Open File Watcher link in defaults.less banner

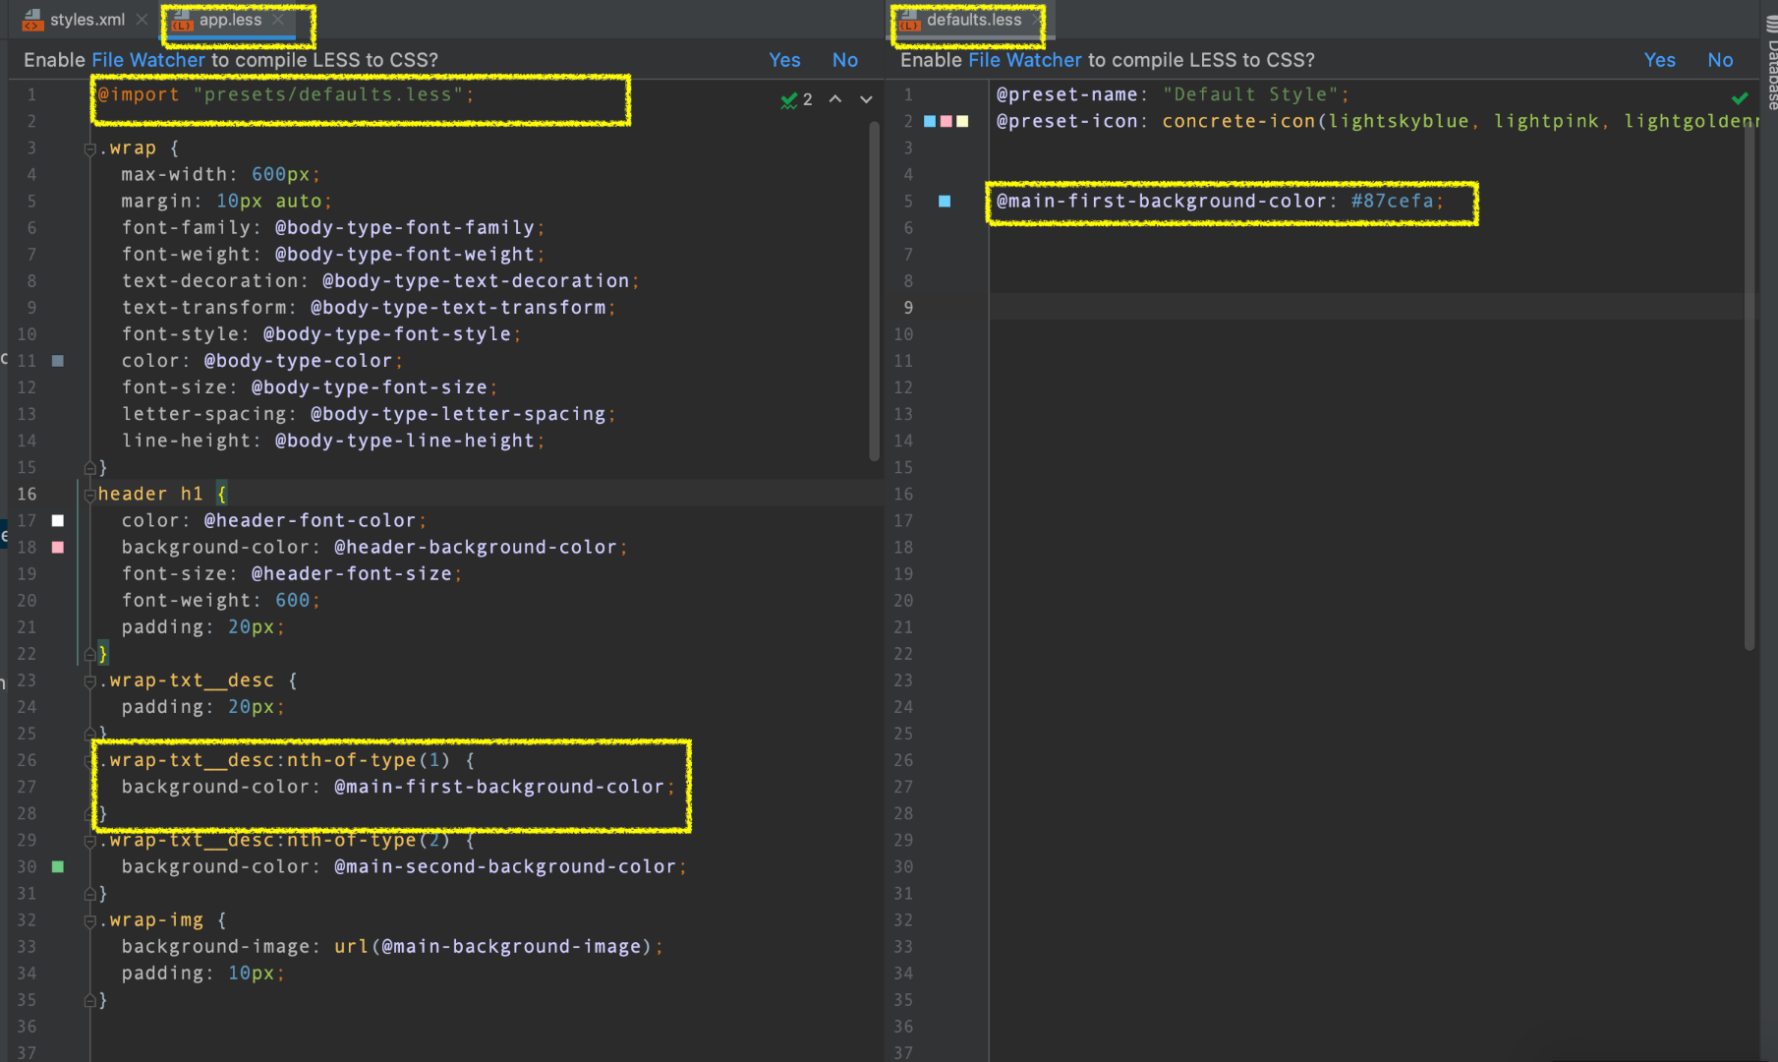(1025, 60)
